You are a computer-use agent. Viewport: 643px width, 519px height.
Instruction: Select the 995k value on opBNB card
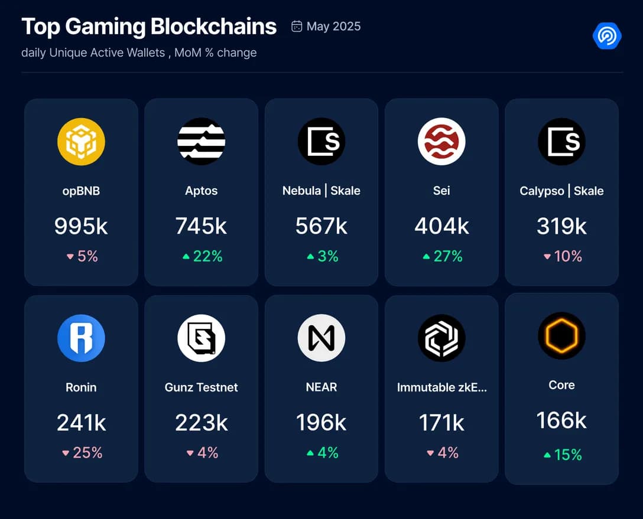pos(81,226)
